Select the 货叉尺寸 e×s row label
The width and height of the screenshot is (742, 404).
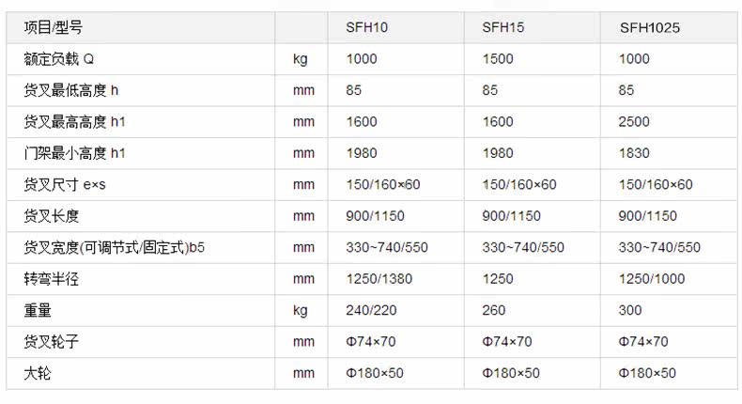[x=66, y=184]
